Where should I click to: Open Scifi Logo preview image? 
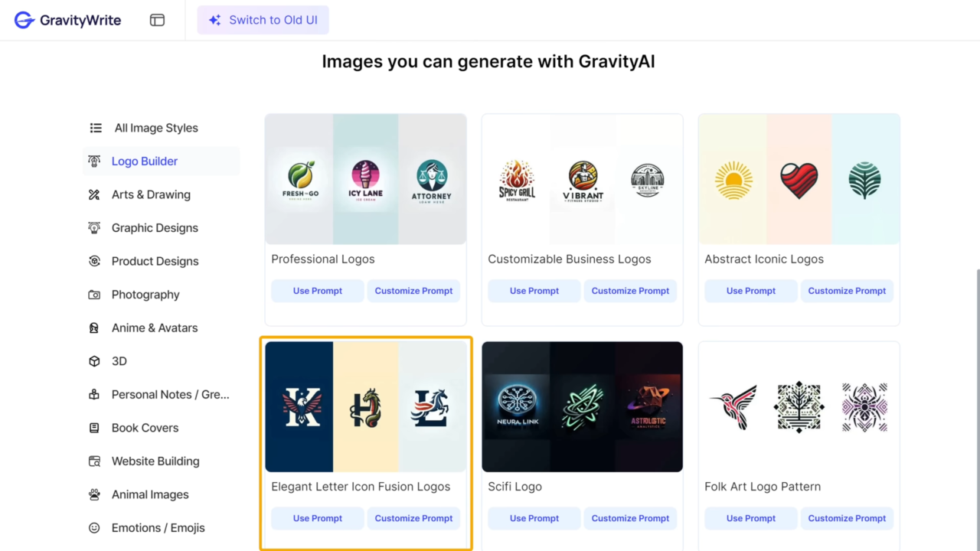(x=583, y=406)
